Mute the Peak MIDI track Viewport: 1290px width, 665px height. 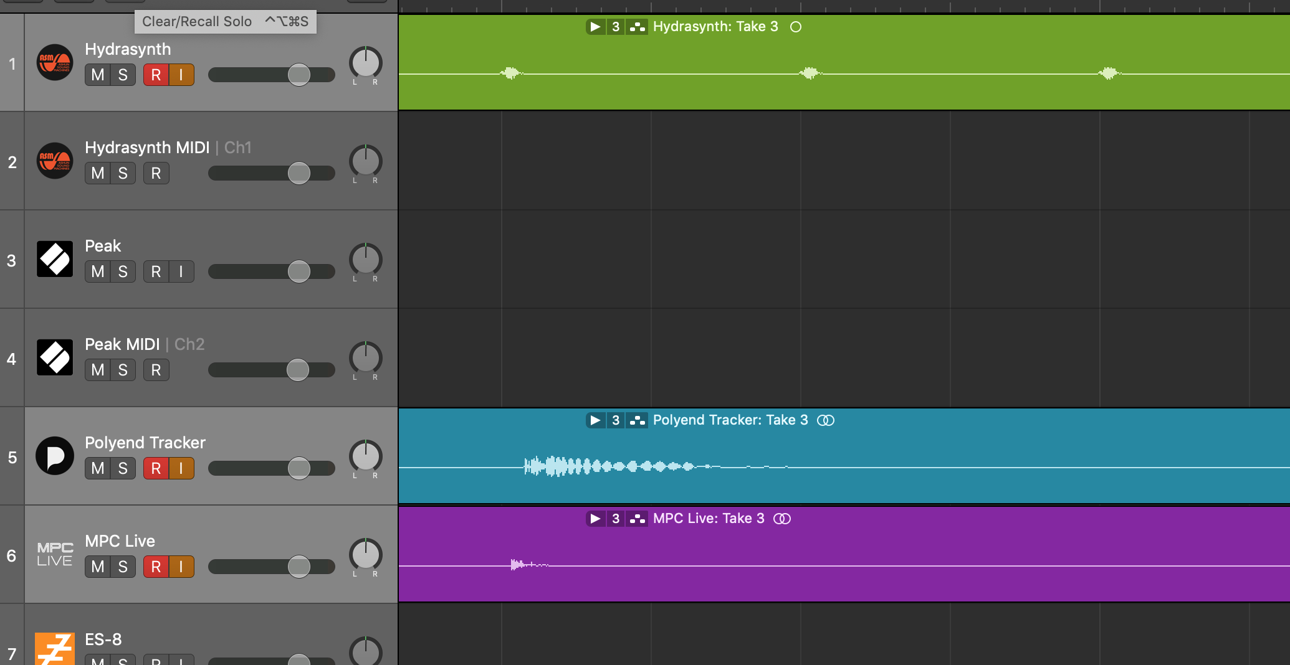(x=98, y=370)
